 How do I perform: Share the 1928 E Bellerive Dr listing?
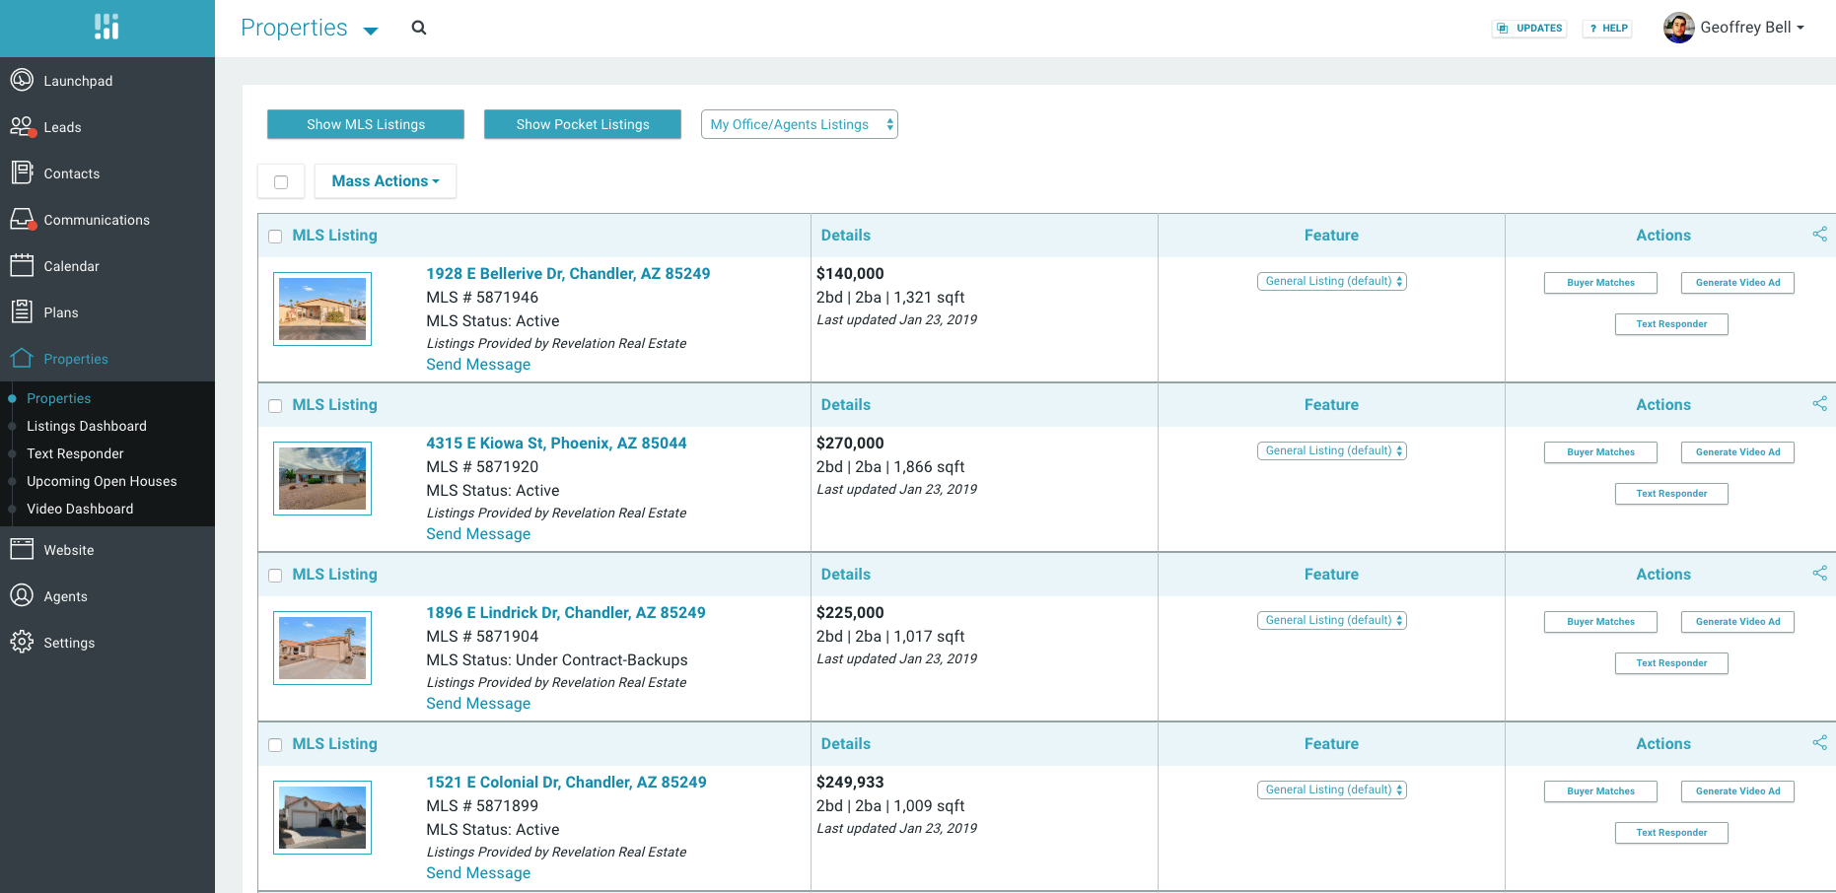tap(1819, 235)
